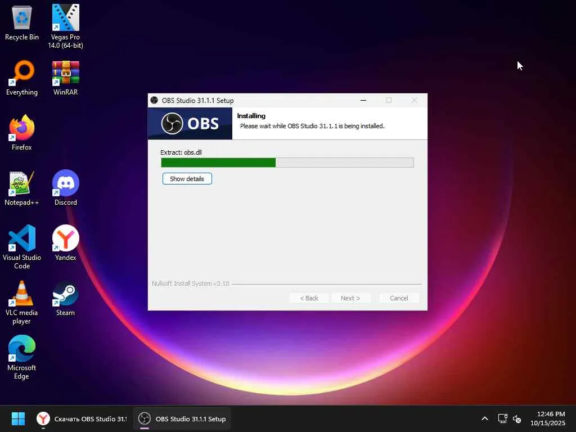Viewport: 576px width, 432px height.
Task: Click the installation progress bar
Action: tap(287, 163)
